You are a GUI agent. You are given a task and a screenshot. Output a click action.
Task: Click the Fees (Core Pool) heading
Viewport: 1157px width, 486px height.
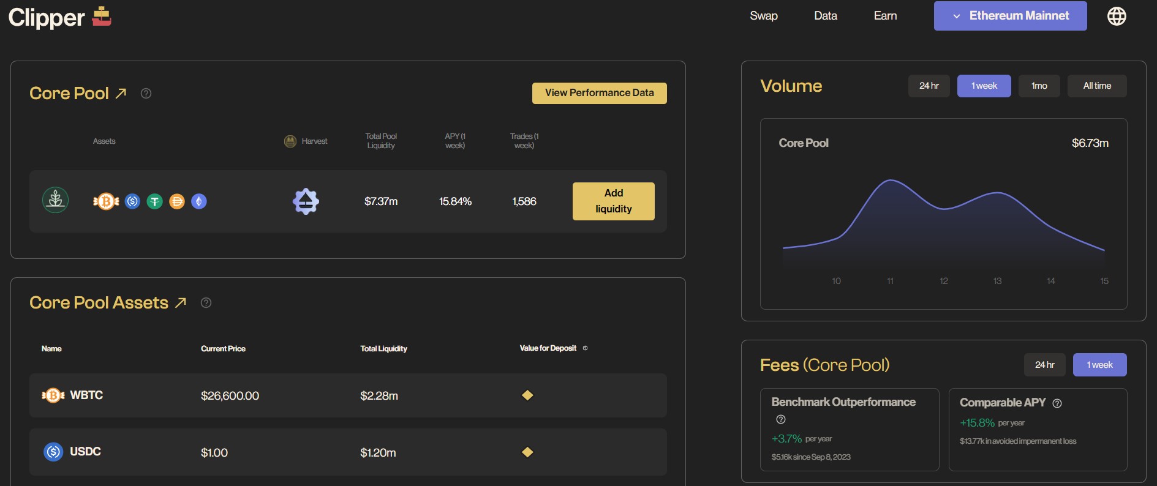[x=824, y=365]
